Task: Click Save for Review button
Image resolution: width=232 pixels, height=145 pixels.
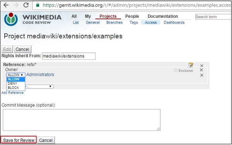Action: (x=19, y=140)
